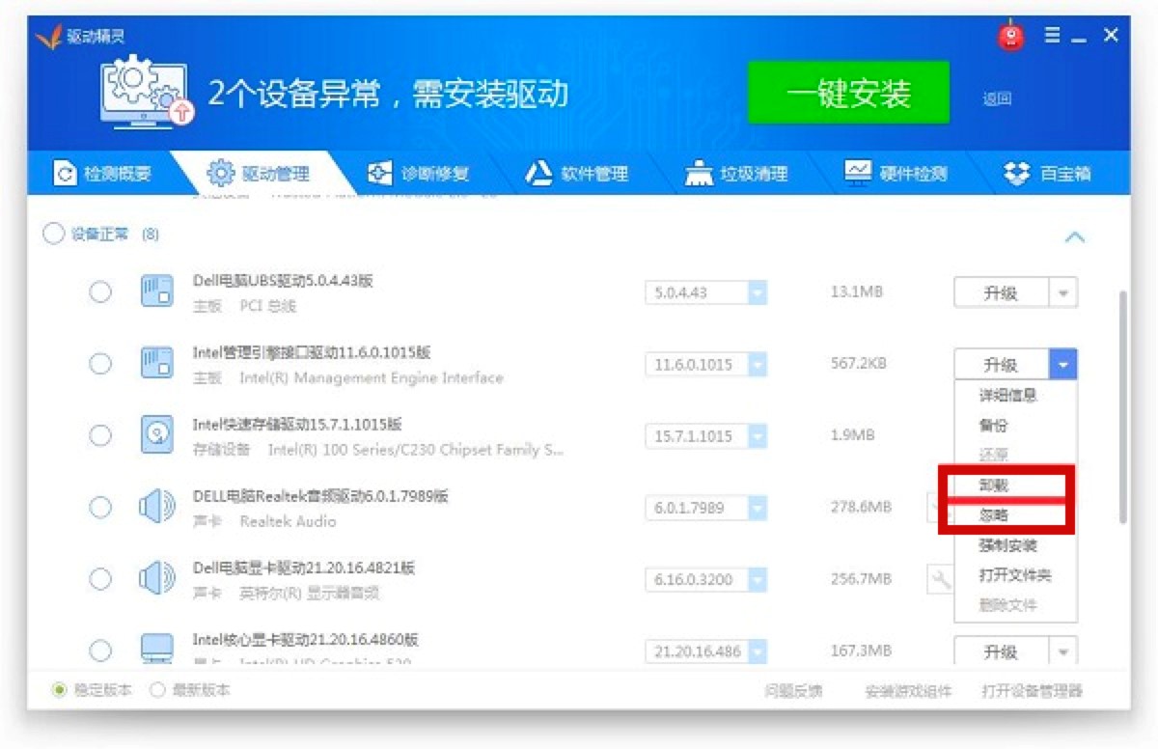Open the dropdown arrow beside first 升级 button
Screen dimensions: 1158x749
click(1063, 292)
